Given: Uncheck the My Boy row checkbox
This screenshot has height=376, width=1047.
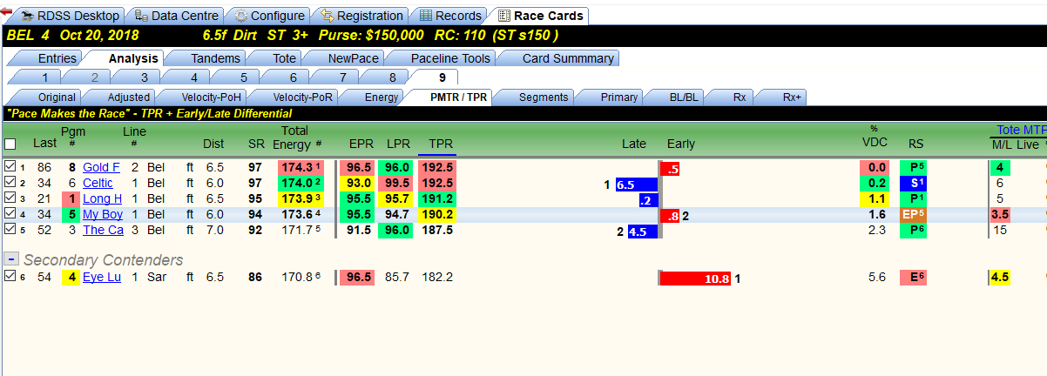Looking at the screenshot, I should pos(10,214).
